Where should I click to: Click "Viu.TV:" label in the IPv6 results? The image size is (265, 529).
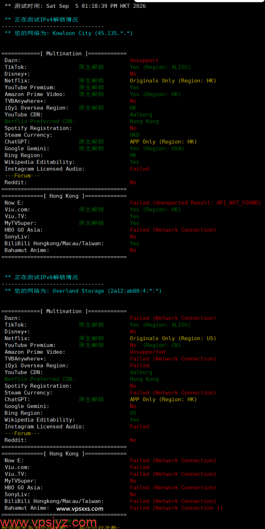pyautogui.click(x=16, y=474)
